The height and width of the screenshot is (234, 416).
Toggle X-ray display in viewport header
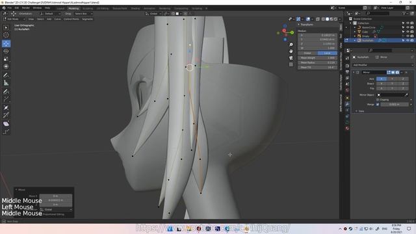pyautogui.click(x=318, y=19)
